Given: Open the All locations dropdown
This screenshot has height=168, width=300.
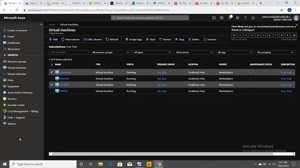Looking at the screenshot, I should (194, 52).
